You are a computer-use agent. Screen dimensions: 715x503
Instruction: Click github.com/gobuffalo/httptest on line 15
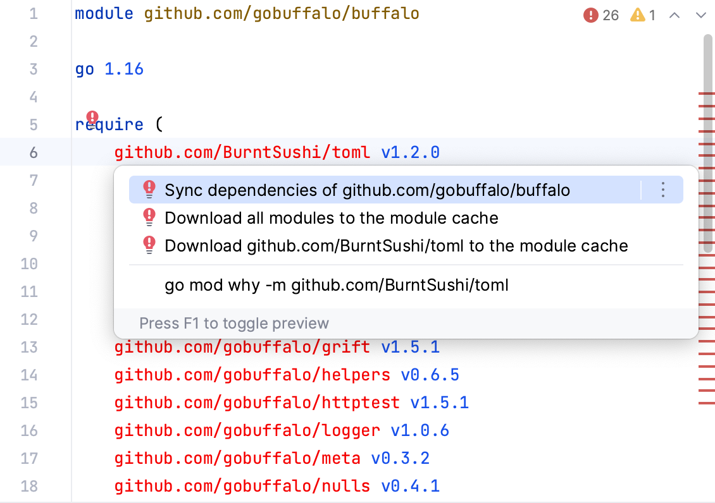point(257,403)
